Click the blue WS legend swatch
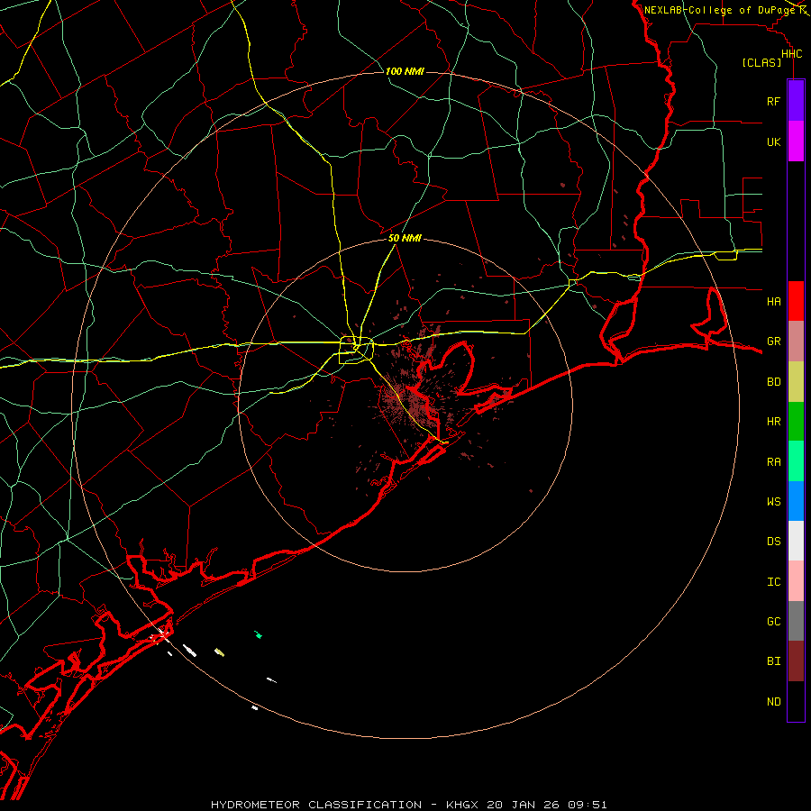The height and width of the screenshot is (811, 811). pos(796,501)
